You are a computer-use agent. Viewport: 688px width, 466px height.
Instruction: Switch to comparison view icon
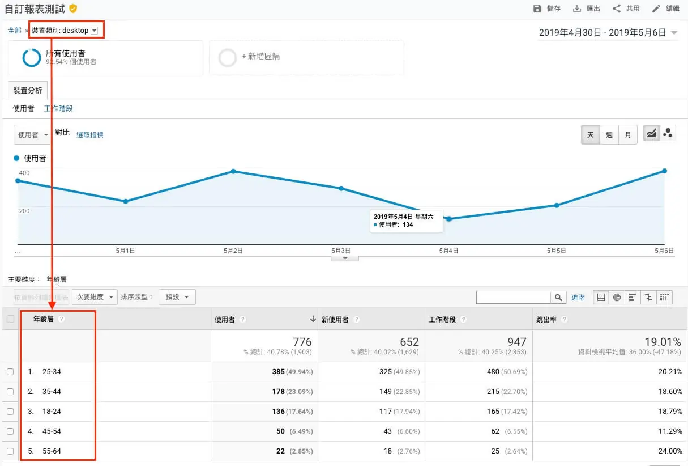pos(648,297)
